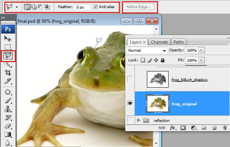Image resolution: width=230 pixels, height=147 pixels.
Task: Show the reflection group
Action: 130,120
